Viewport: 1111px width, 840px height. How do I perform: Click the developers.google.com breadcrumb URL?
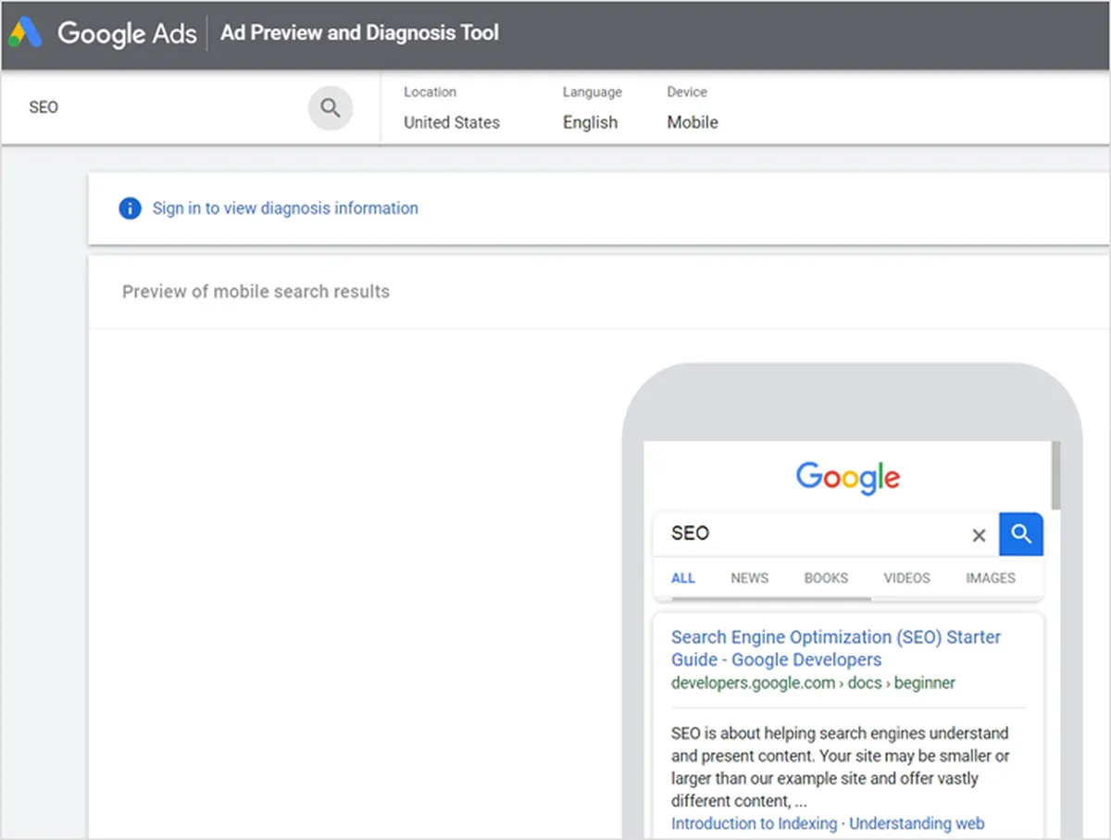click(x=813, y=683)
